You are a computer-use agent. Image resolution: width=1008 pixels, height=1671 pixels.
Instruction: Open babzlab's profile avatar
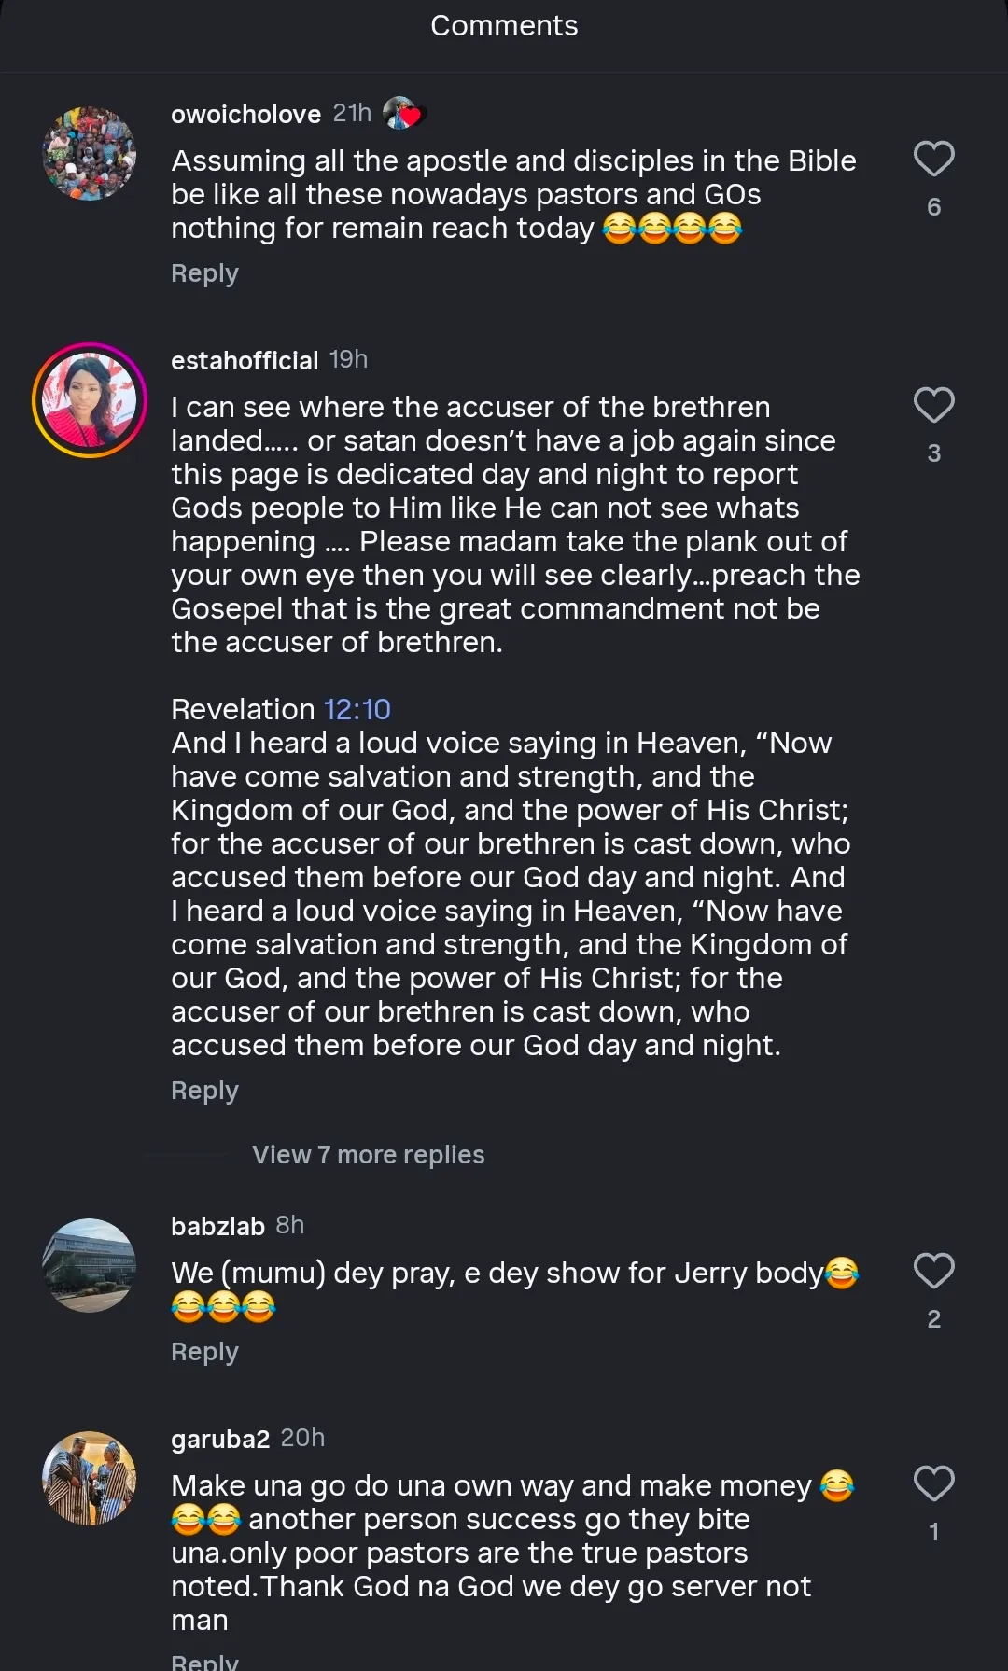[90, 1265]
